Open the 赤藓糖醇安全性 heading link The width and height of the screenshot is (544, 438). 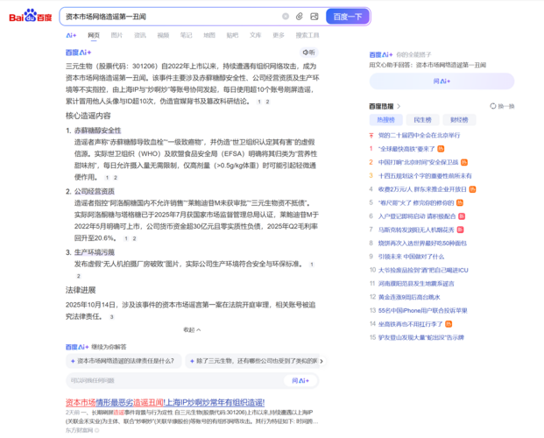pyautogui.click(x=97, y=131)
